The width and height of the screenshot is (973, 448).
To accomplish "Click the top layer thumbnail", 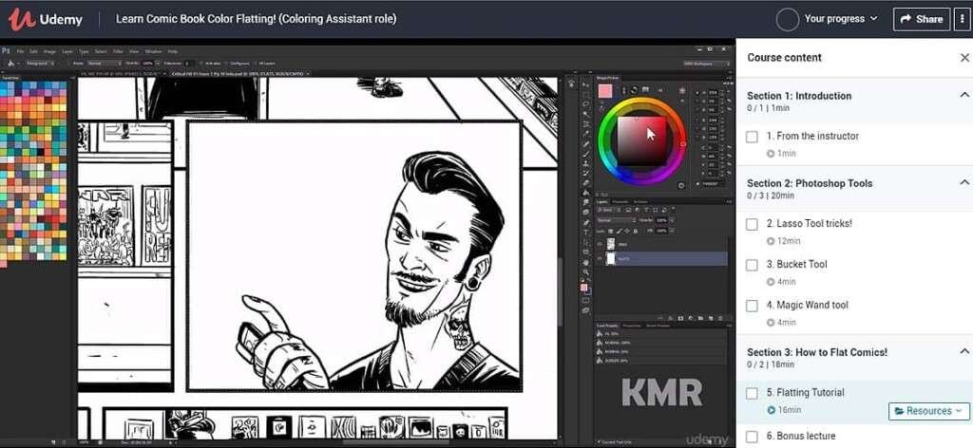I will tap(611, 244).
